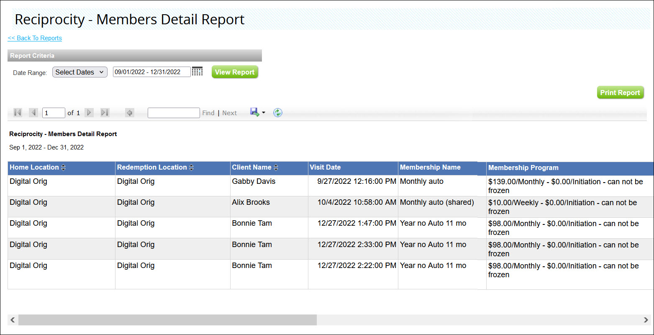Screen dimensions: 654x335
Task: Follow the Back To Reports link
Action: point(35,38)
